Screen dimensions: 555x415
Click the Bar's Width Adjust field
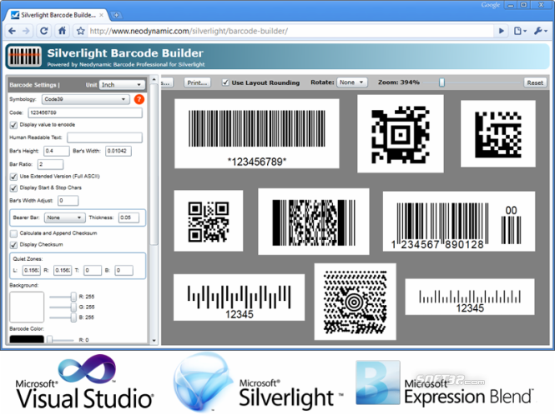tap(68, 201)
